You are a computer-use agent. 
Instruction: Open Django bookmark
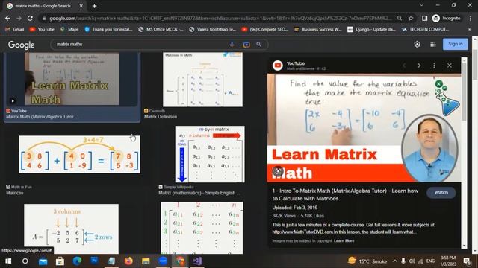(372, 30)
